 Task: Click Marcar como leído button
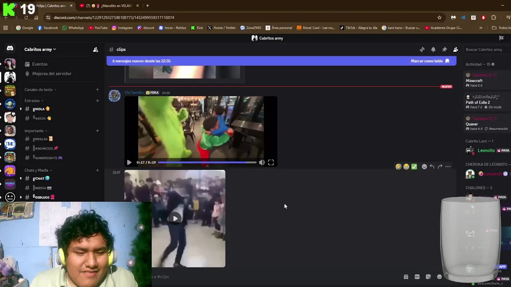point(430,61)
